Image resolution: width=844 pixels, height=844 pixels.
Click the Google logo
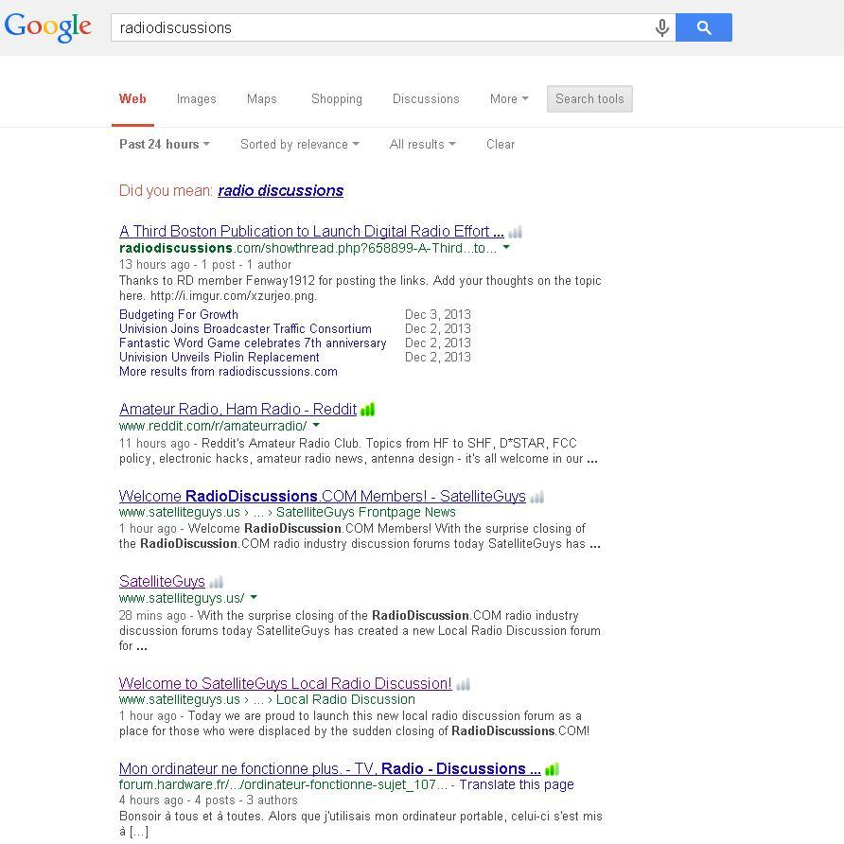tap(48, 26)
